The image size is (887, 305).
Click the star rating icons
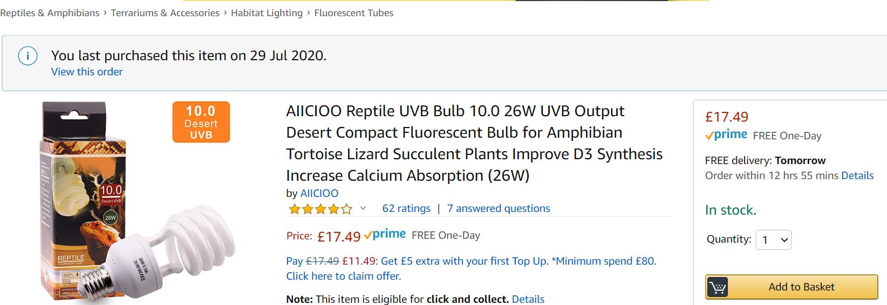320,209
